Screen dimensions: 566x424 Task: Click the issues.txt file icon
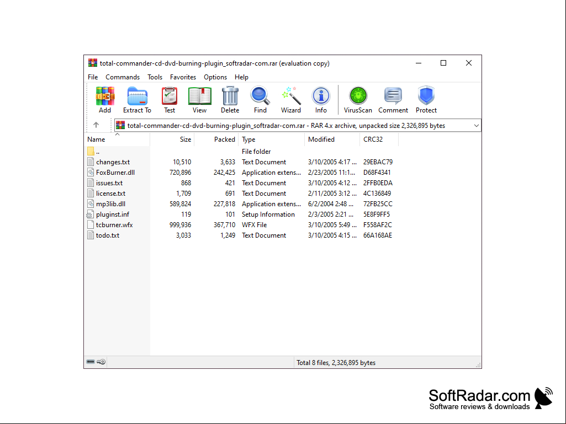point(91,183)
